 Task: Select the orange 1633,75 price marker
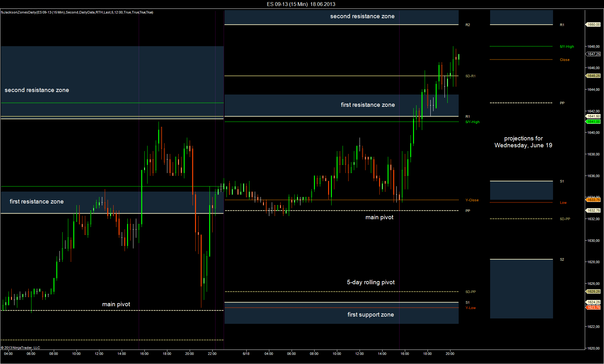(x=594, y=200)
